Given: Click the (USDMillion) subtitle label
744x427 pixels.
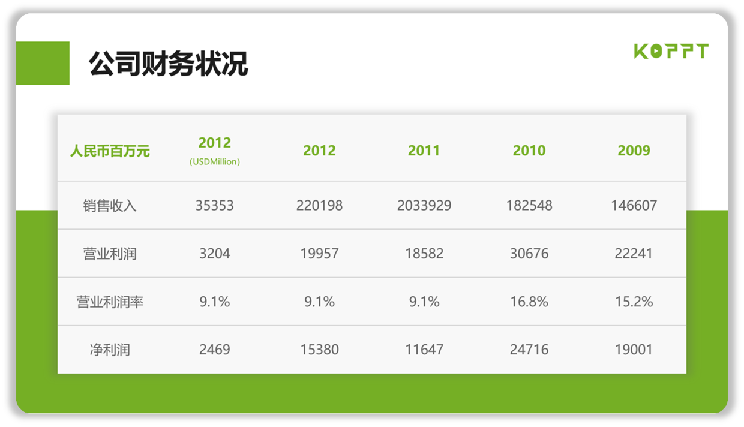Looking at the screenshot, I should [x=215, y=161].
